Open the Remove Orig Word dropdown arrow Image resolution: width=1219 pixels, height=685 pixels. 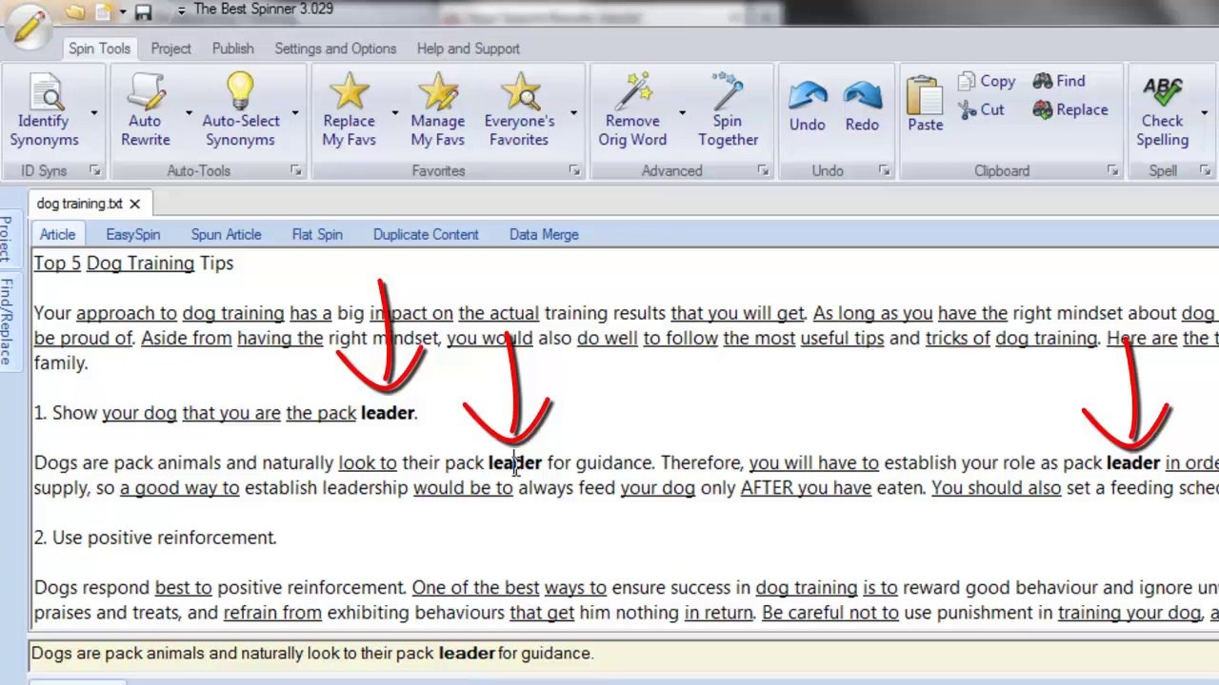coord(682,112)
